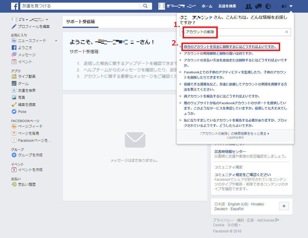Expand the account menu dropdown arrow
This screenshot has height=238, width=308.
click(291, 6)
